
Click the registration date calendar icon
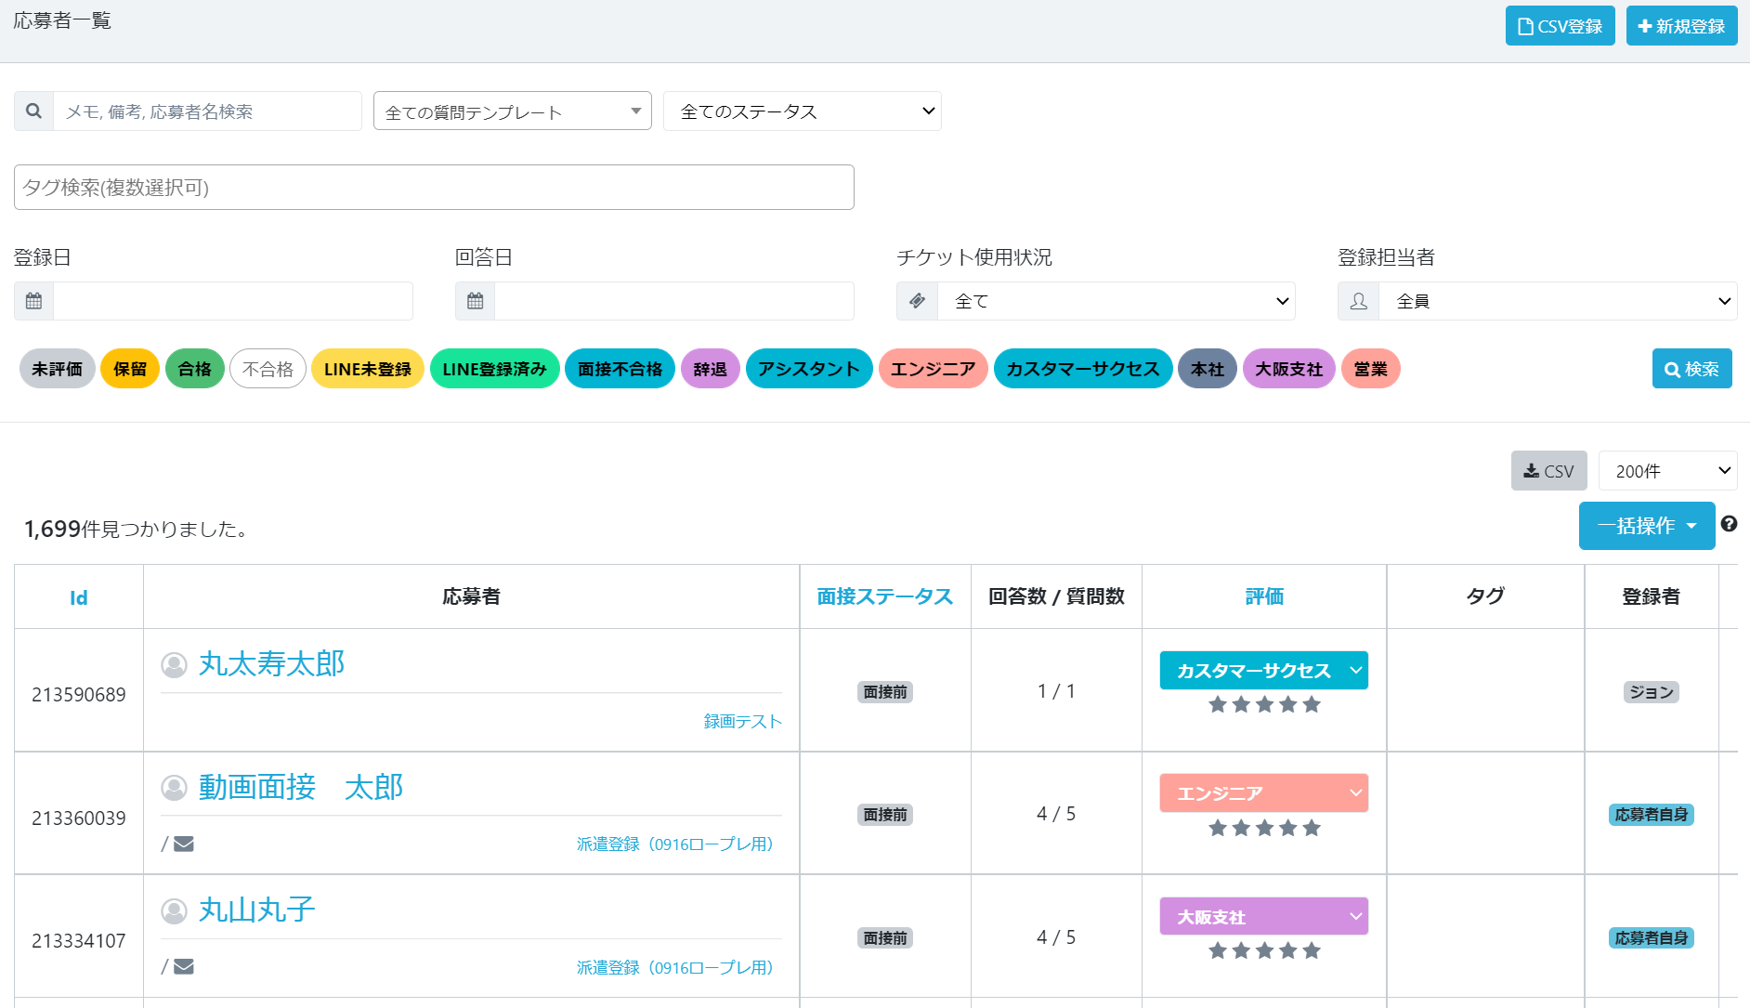[34, 301]
